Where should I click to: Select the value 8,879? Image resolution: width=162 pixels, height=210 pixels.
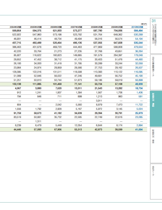click(99, 105)
